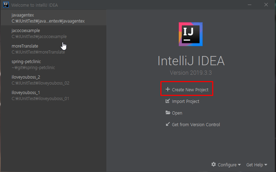Open the iloveyouboss_1 recent project
The width and height of the screenshot is (276, 172).
54,95
